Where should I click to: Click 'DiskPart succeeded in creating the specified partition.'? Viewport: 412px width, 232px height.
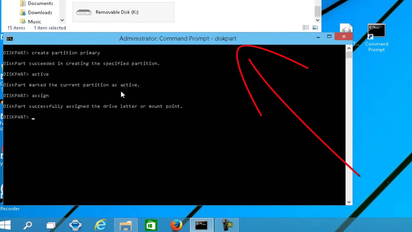click(81, 63)
